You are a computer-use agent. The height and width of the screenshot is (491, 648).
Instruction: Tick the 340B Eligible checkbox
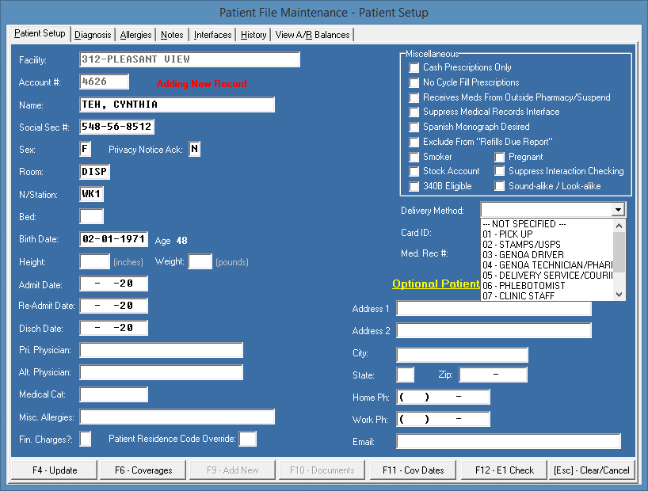coord(414,186)
